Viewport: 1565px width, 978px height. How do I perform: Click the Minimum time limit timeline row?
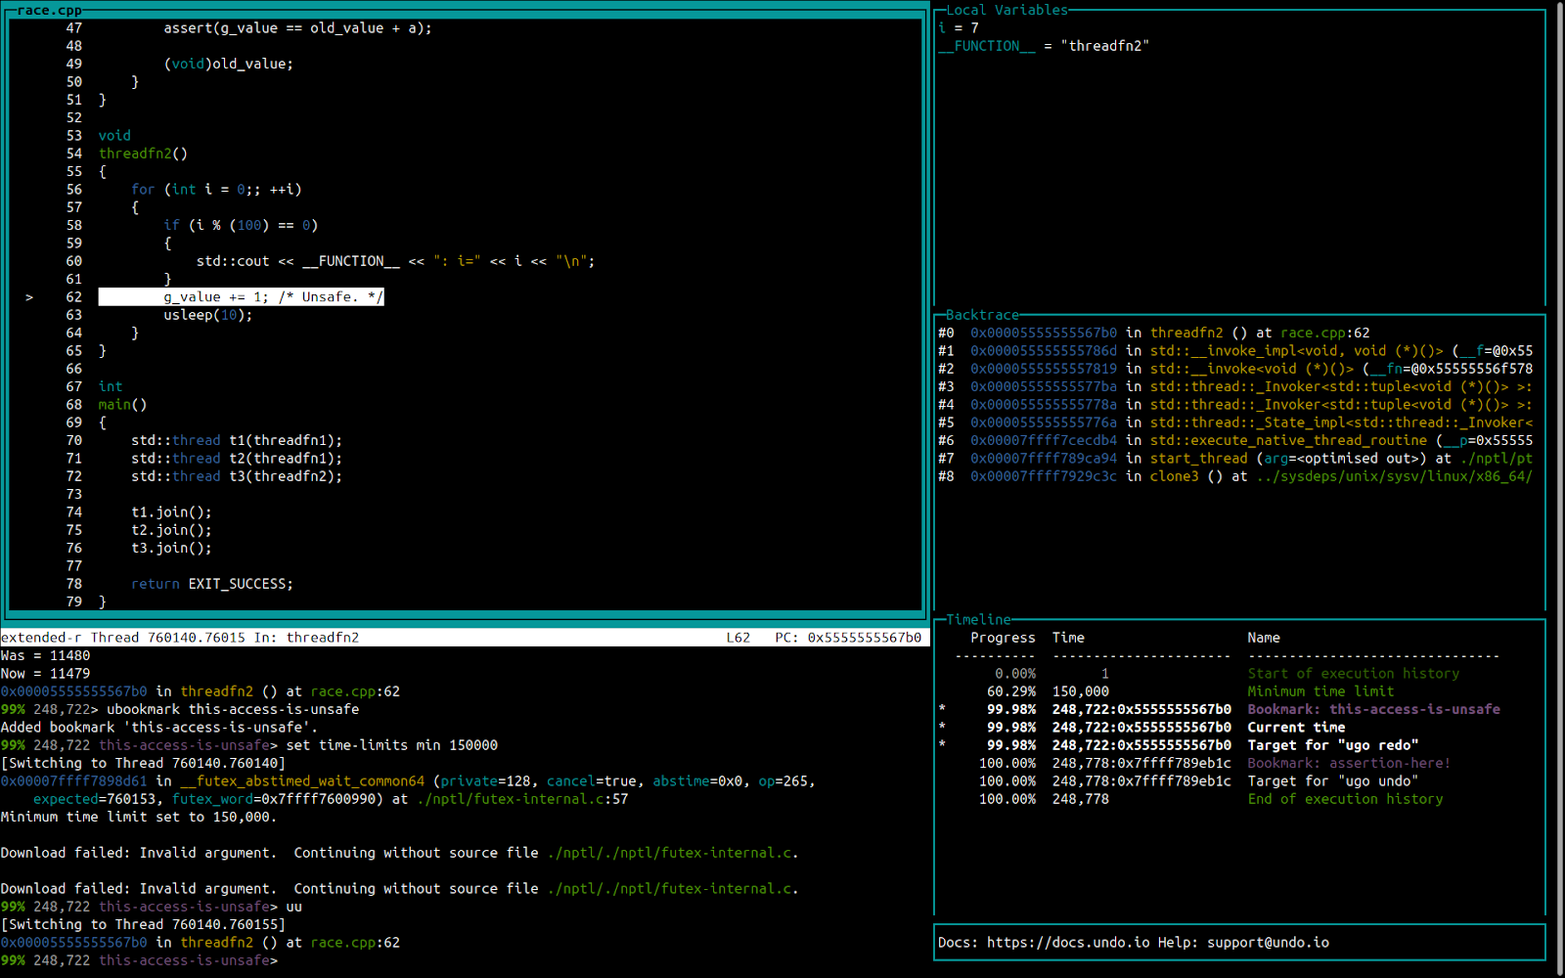click(1190, 691)
